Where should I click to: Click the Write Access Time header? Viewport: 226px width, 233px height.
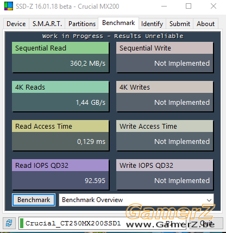165,126
